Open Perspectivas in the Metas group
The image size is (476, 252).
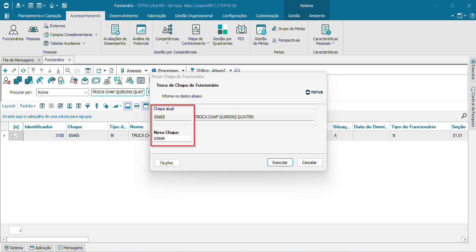pyautogui.click(x=286, y=40)
